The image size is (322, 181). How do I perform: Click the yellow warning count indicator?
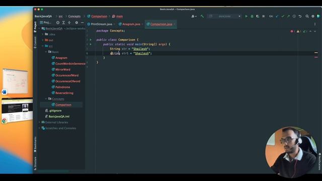coord(299,31)
